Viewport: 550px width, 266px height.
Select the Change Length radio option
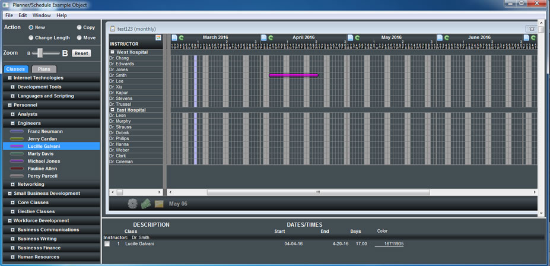pyautogui.click(x=31, y=38)
